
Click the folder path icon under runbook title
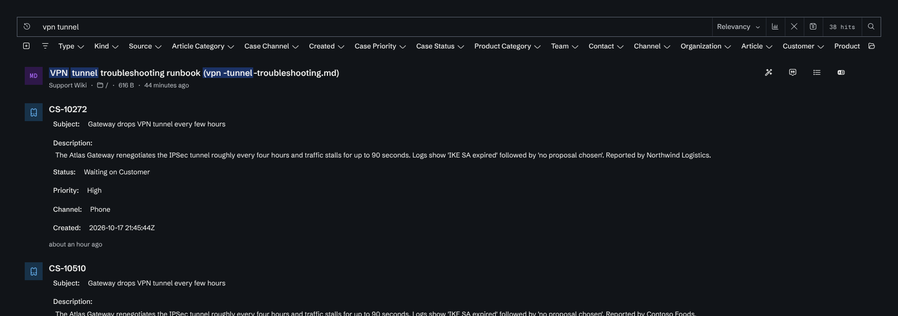[100, 85]
